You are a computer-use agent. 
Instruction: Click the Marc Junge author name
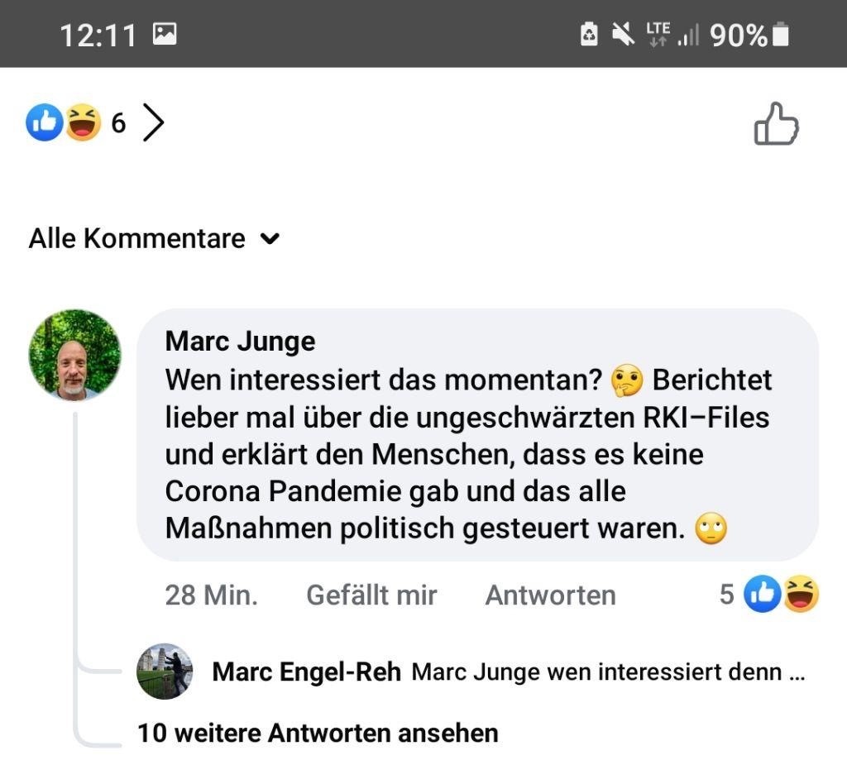(240, 341)
